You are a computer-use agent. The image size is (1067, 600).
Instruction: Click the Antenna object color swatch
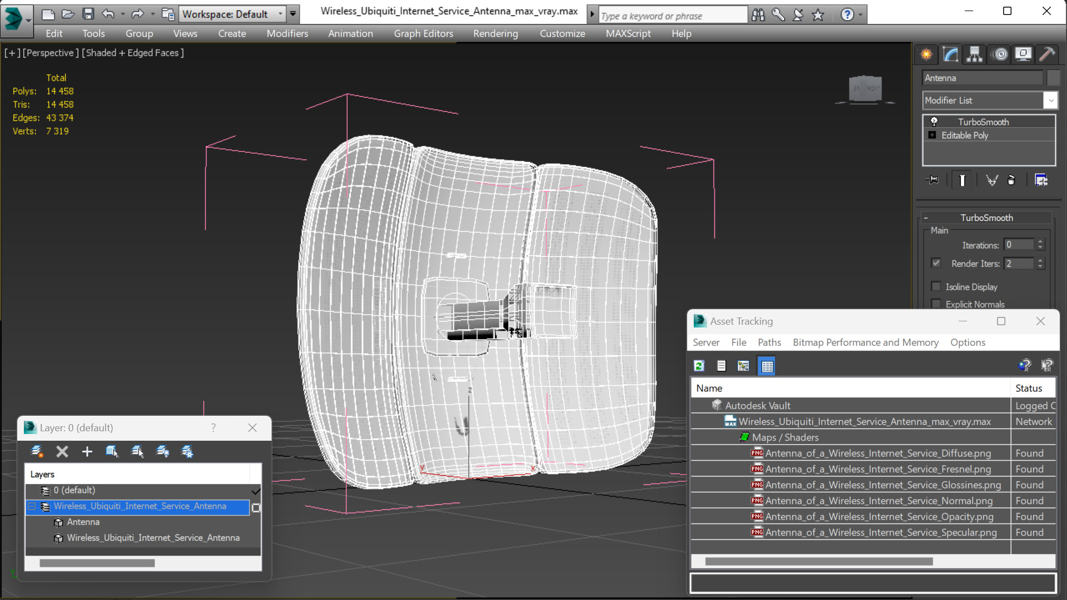(1053, 78)
